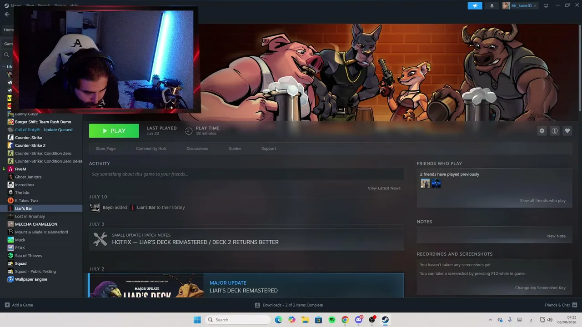582x327 pixels.
Task: Open Friends & Chat panel
Action: tap(561, 305)
